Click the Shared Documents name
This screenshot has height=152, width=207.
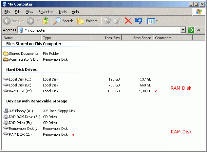(24, 53)
